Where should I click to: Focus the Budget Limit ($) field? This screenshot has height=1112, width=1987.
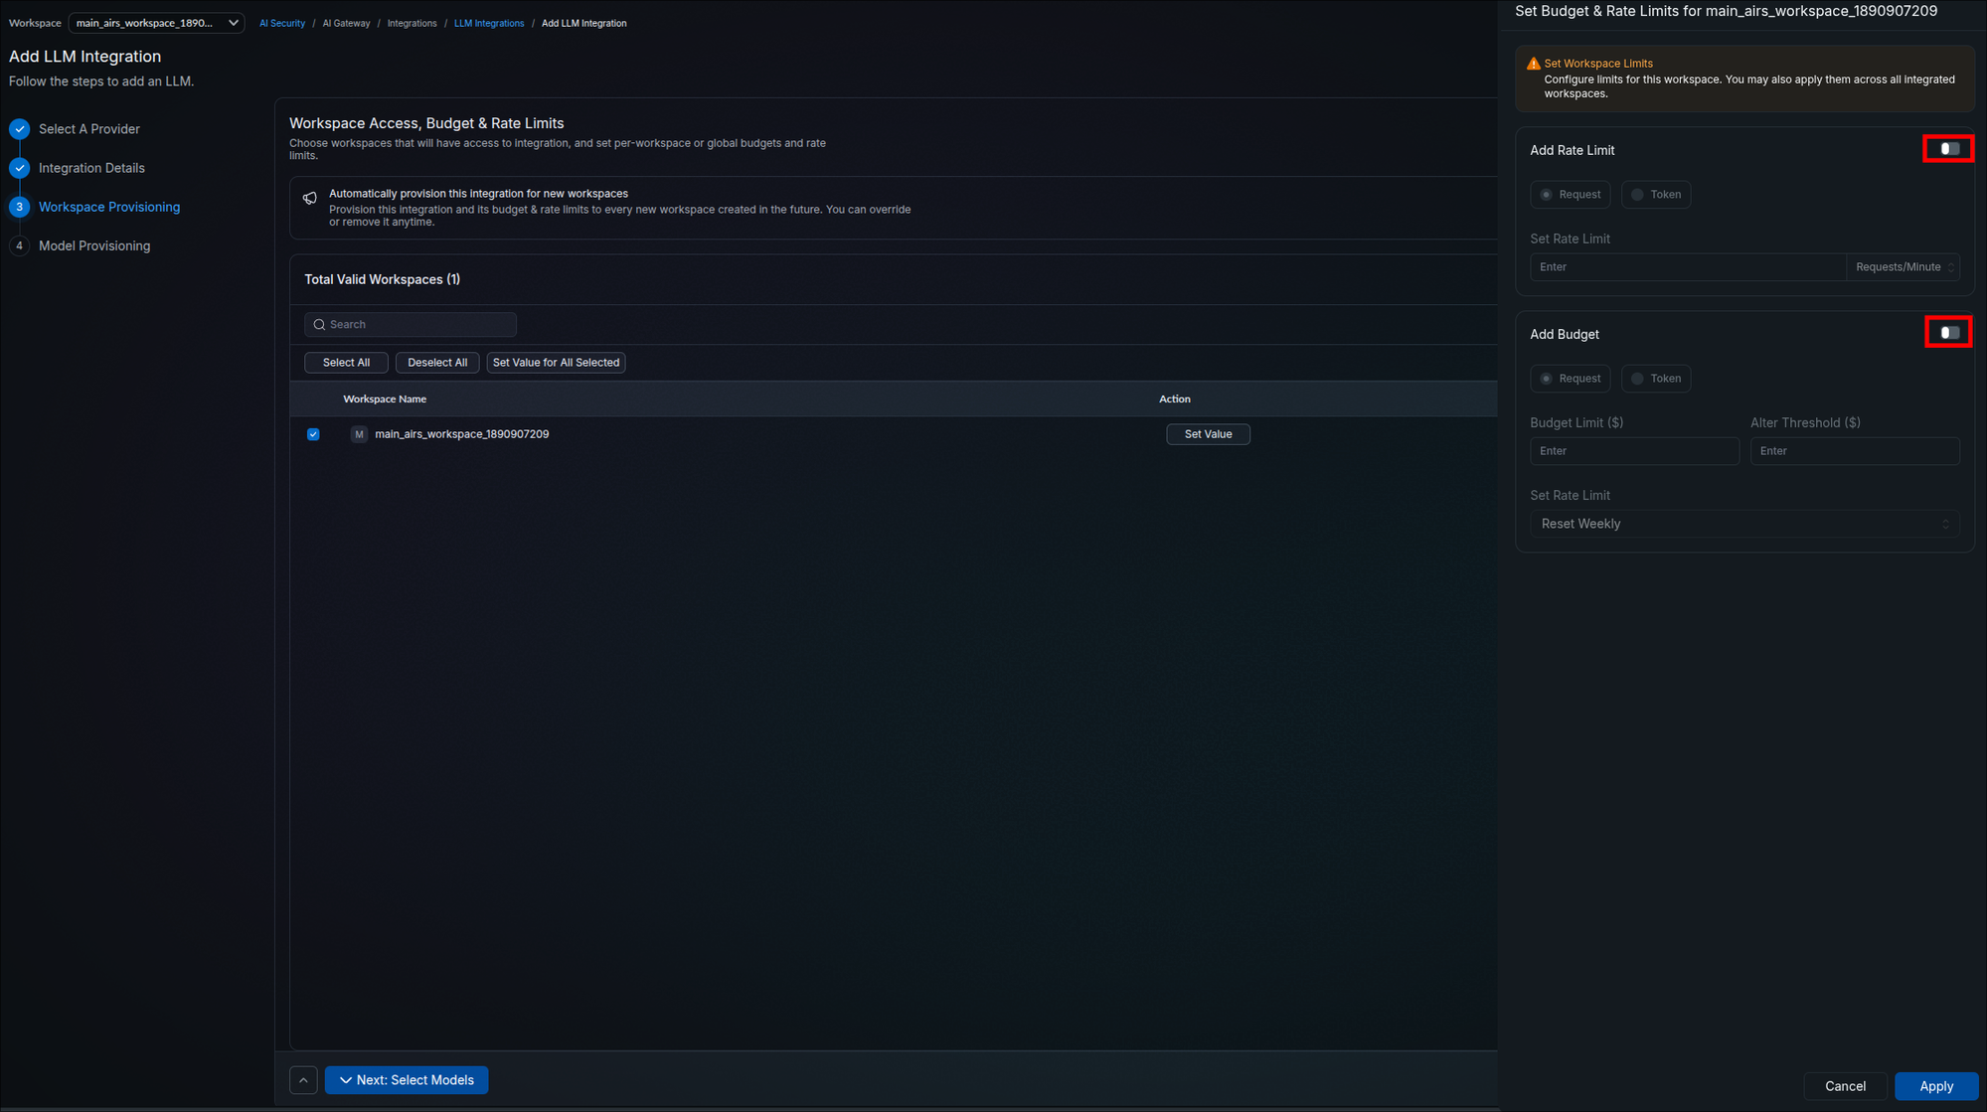1634,451
